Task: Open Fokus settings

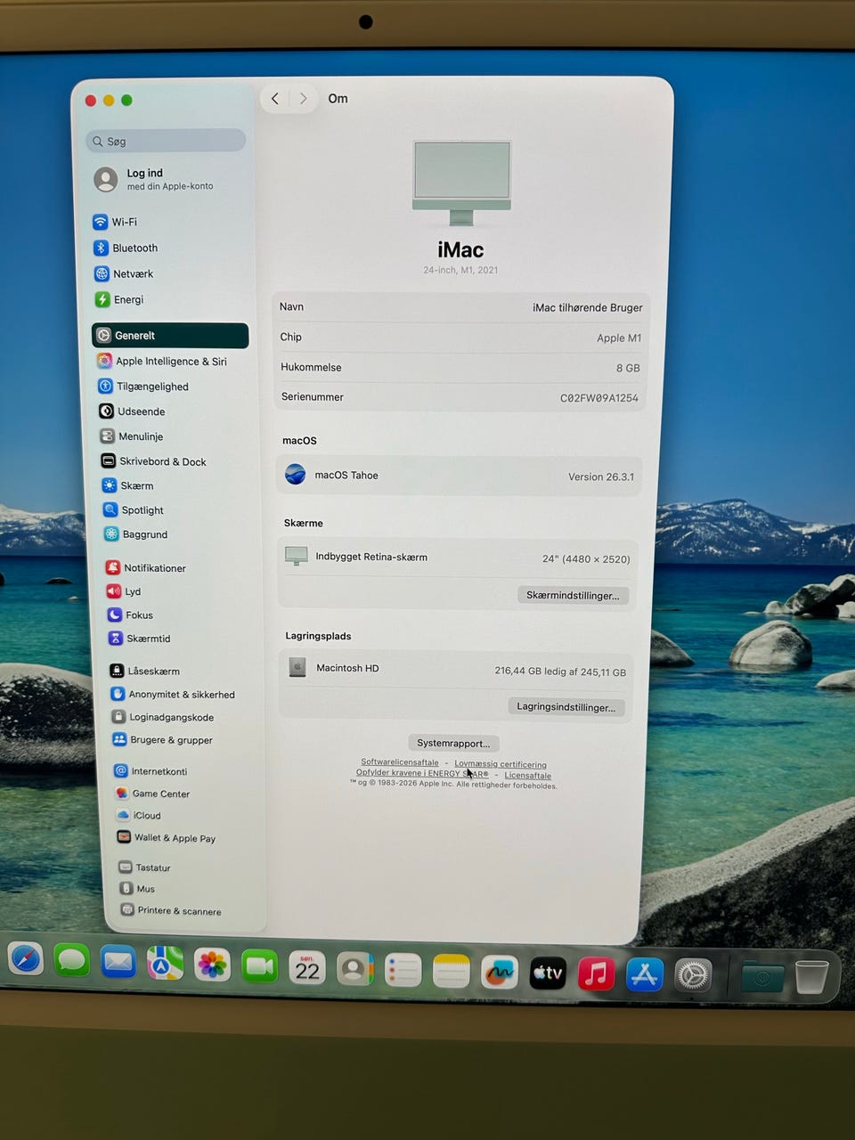Action: (x=130, y=615)
